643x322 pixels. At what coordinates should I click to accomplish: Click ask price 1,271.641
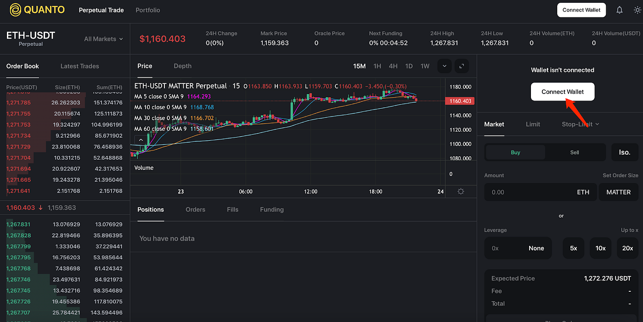click(18, 191)
